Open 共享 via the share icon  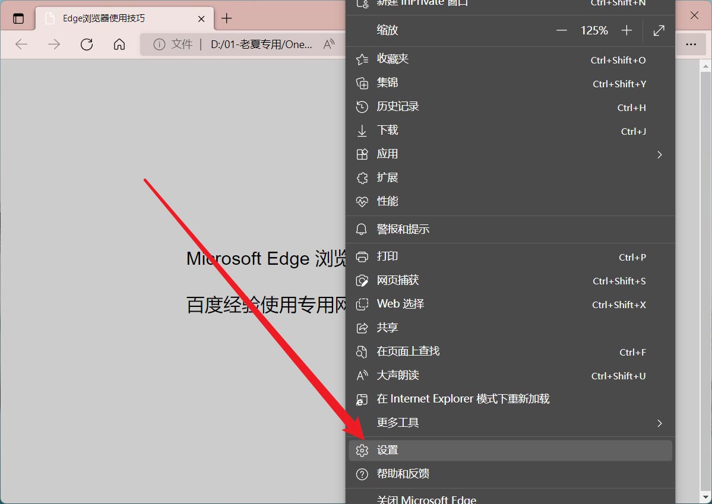[362, 327]
